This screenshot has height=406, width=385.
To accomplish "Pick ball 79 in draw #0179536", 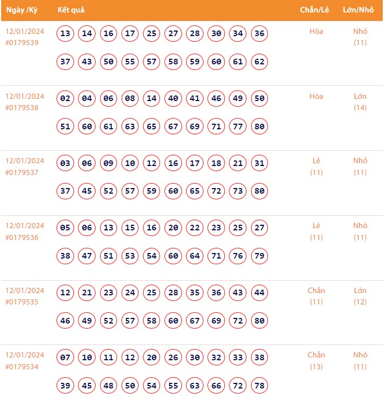I will click(259, 256).
